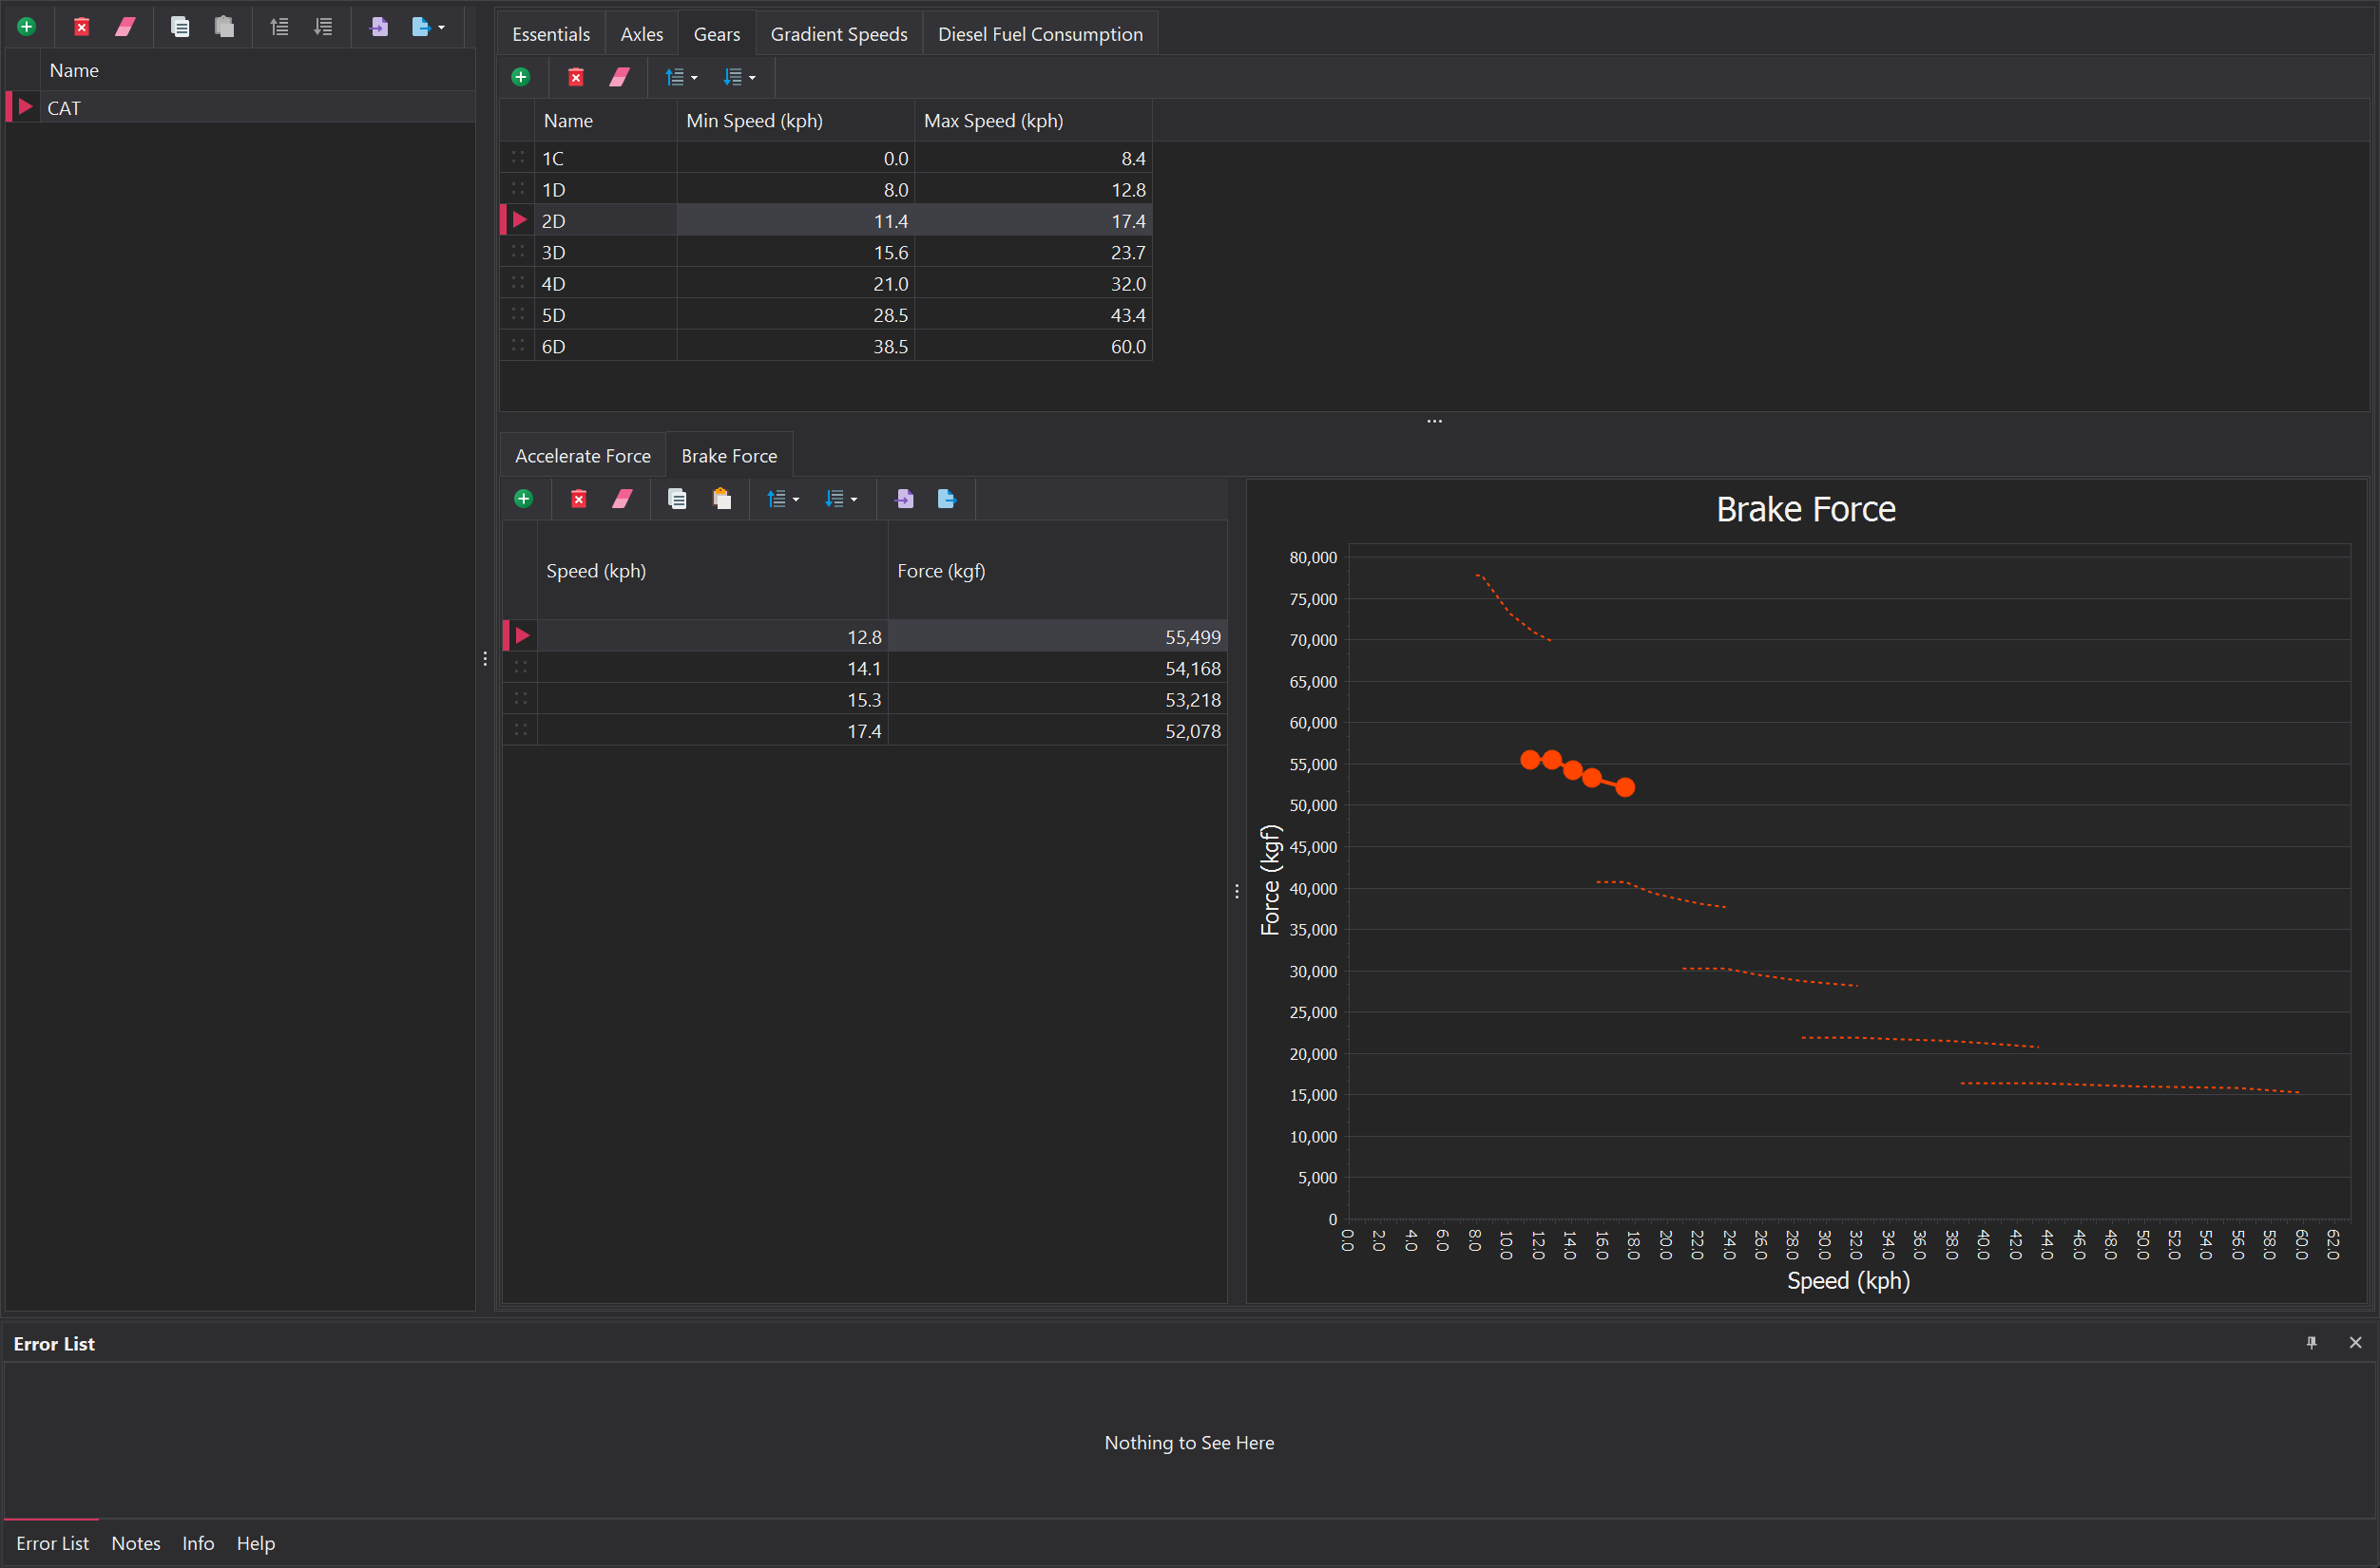2380x1568 pixels.
Task: Open the export dropdown arrow above the CAT list
Action: pyautogui.click(x=441, y=28)
